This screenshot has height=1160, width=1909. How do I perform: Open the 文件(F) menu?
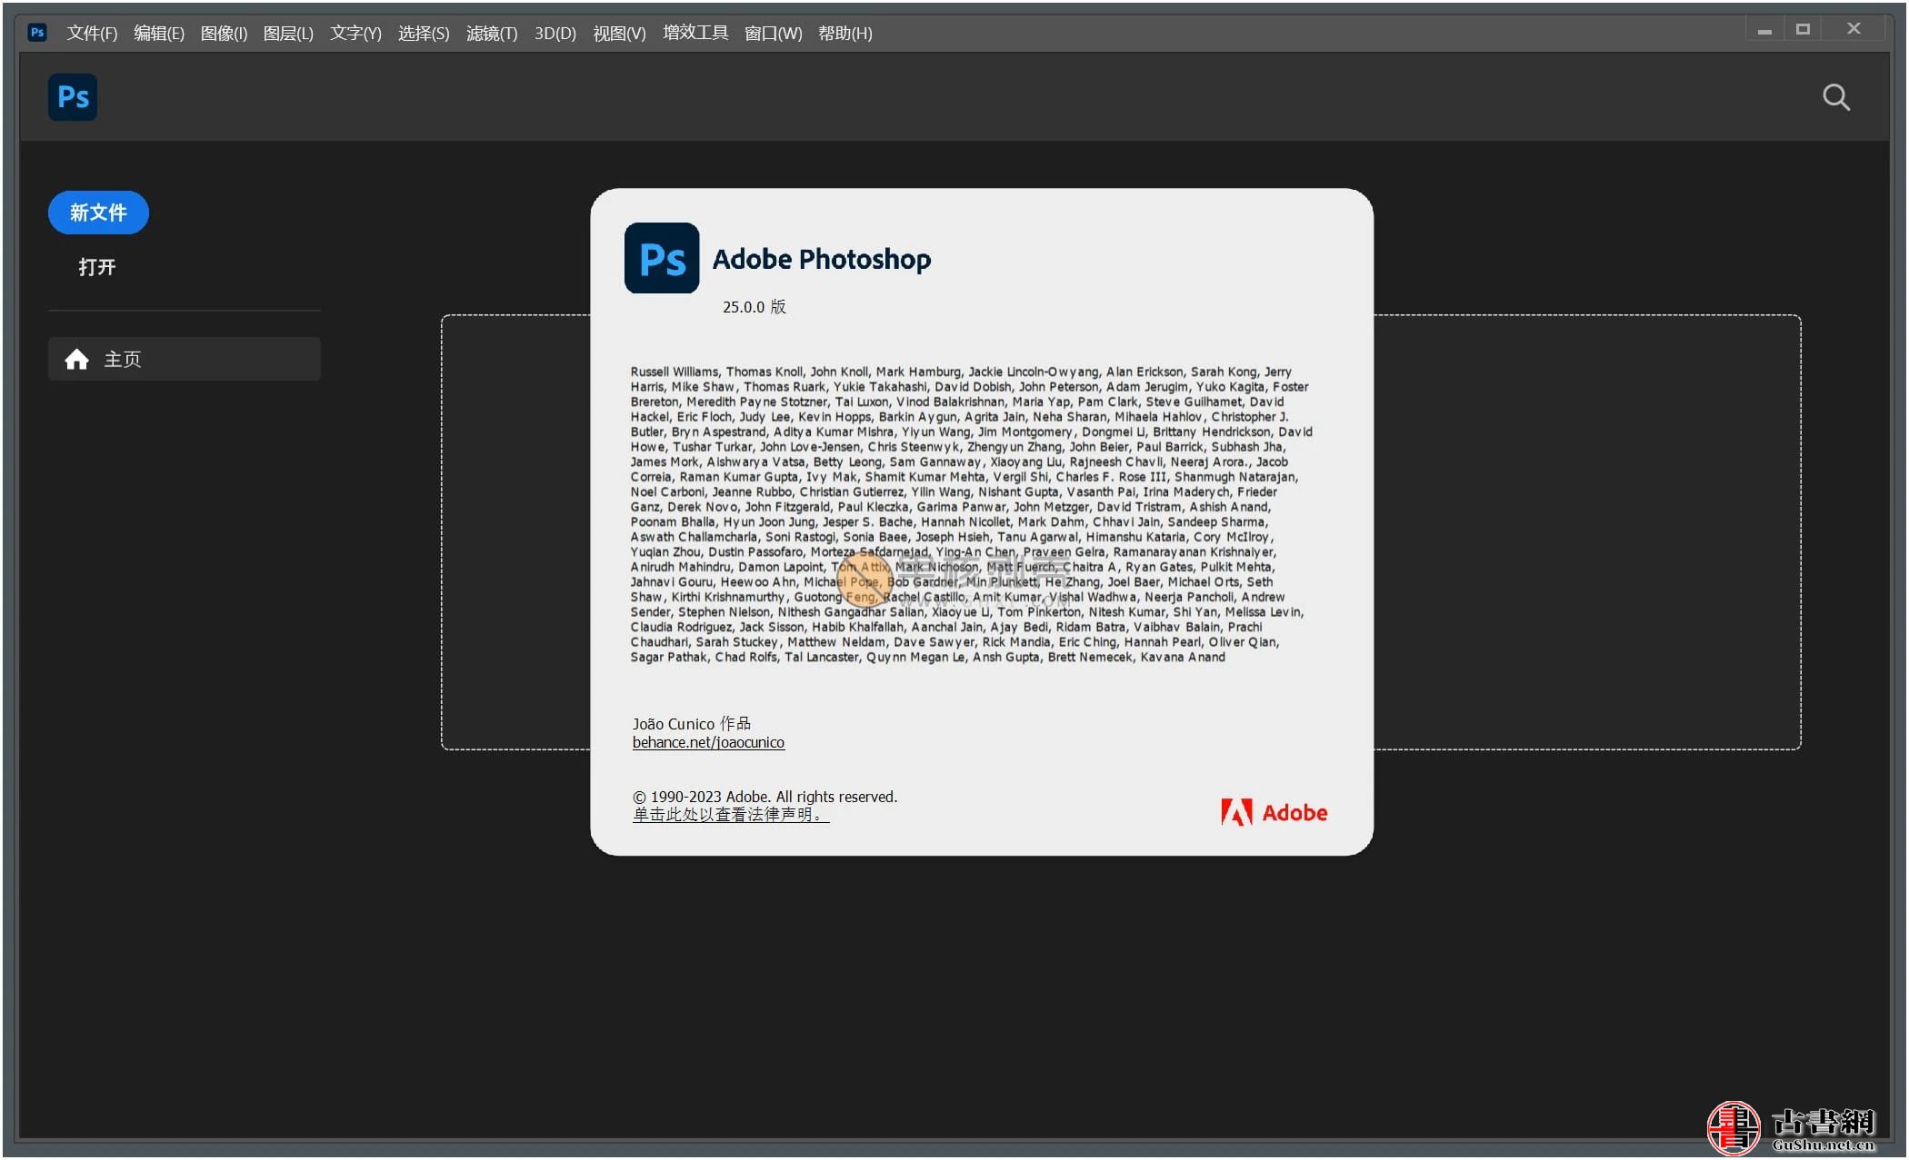coord(92,34)
